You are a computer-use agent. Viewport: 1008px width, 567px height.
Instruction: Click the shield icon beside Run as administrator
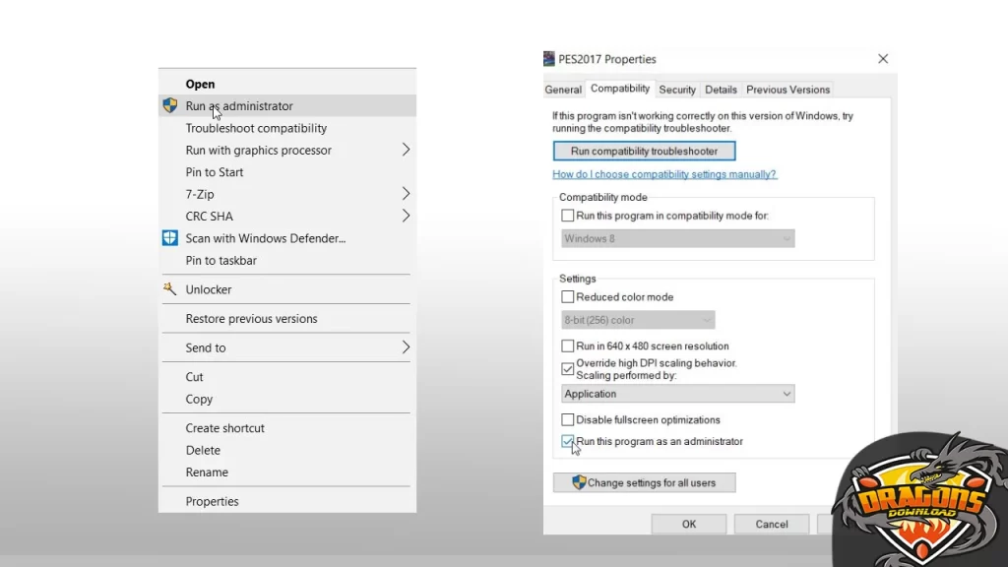(x=169, y=106)
